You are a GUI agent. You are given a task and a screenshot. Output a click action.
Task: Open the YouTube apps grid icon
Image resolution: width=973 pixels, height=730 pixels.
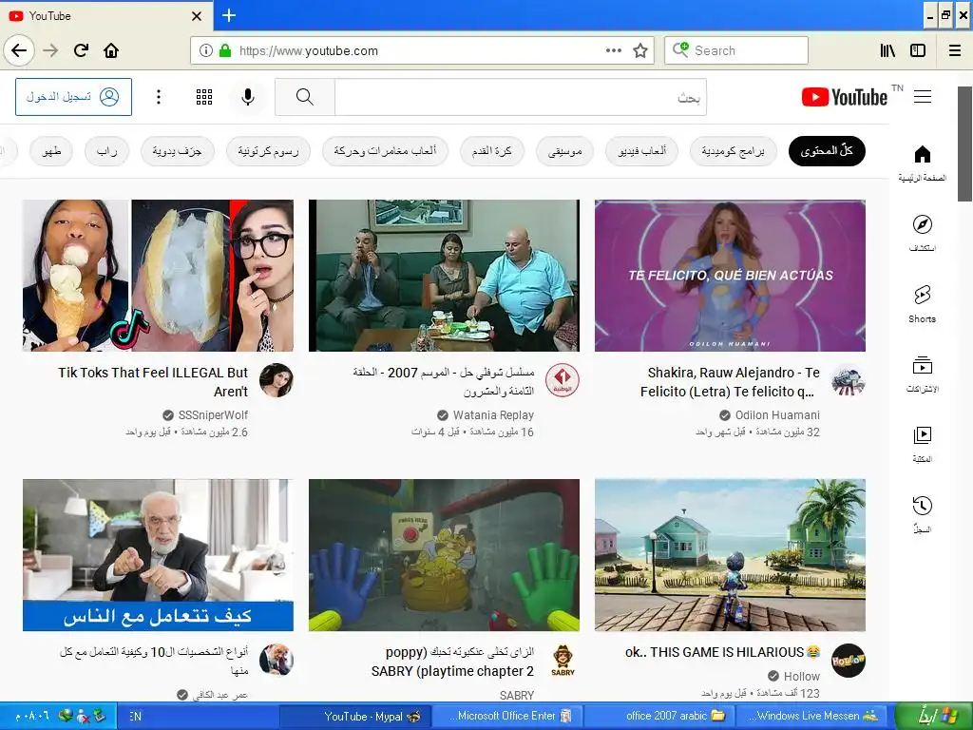(204, 97)
